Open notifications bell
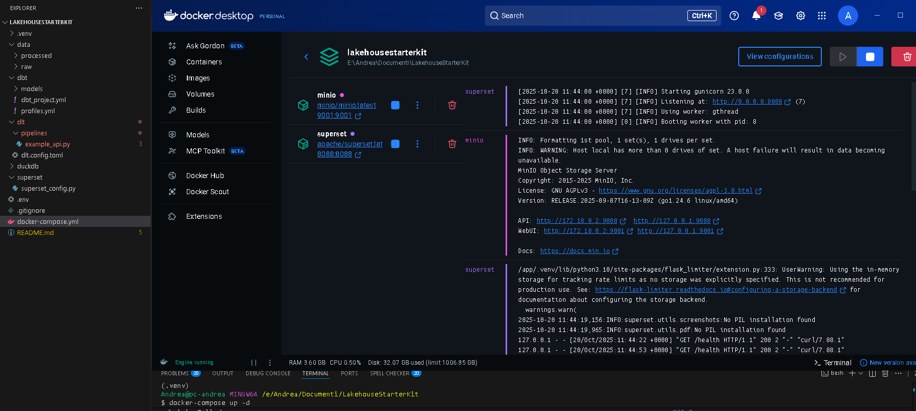Screen dimensions: 916x411 (x=756, y=16)
